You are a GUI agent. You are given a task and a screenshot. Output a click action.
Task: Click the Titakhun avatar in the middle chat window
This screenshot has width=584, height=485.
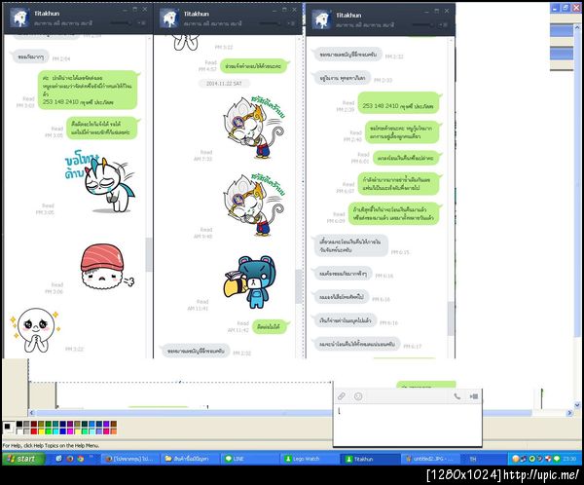169,19
